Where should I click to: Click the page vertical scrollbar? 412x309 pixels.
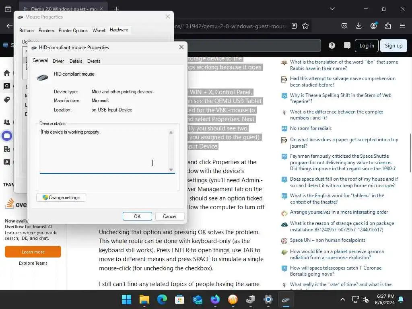click(410, 153)
